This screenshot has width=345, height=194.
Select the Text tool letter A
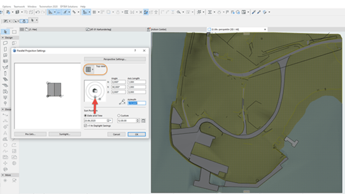[x=6, y=133]
